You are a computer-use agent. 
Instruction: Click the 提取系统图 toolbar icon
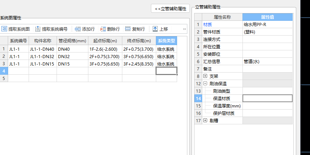point(4,29)
